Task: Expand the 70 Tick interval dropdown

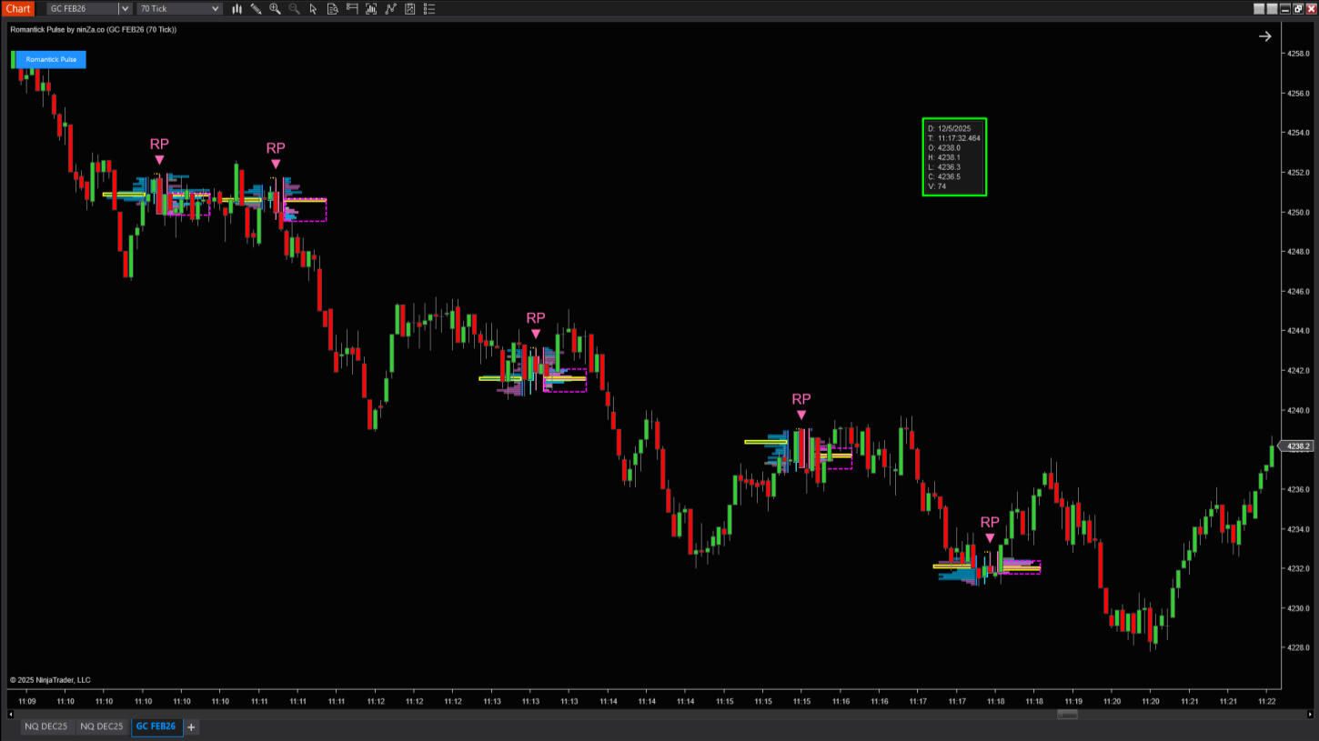Action: point(215,9)
